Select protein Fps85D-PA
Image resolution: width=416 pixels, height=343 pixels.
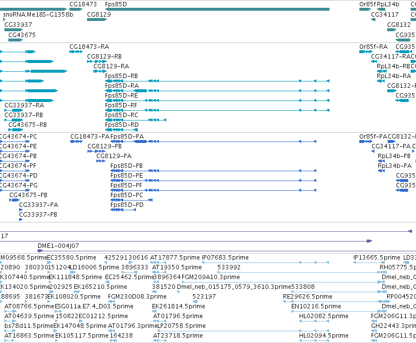127,137
